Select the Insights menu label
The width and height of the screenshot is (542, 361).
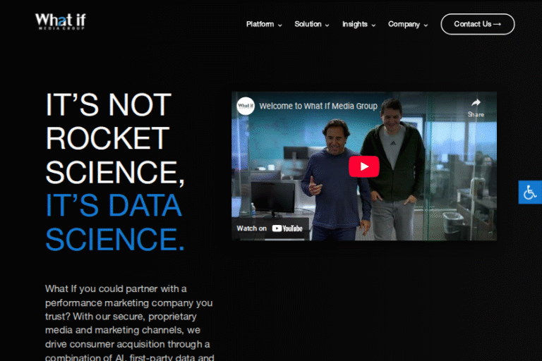[355, 24]
